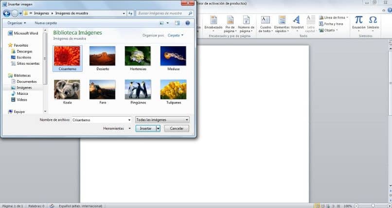Expand the Organizar por Carpeta dropdown
Viewport: 392px width, 208px height.
pyautogui.click(x=176, y=35)
